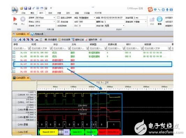Image resolution: width=186 pixels, height=138 pixels.
Task: Click the red Start play button
Action: pos(15,19)
